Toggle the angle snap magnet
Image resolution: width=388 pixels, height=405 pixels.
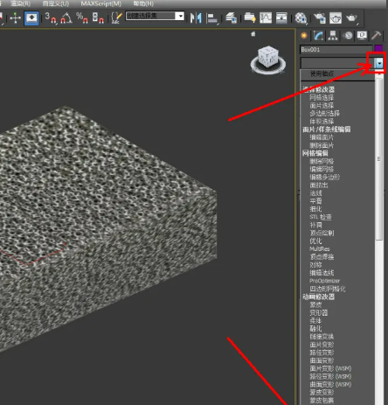[66, 18]
